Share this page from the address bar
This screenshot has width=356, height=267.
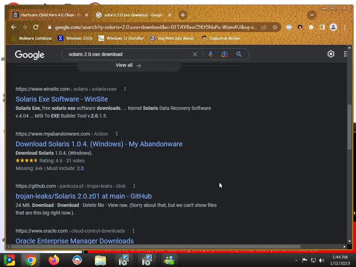point(264,27)
